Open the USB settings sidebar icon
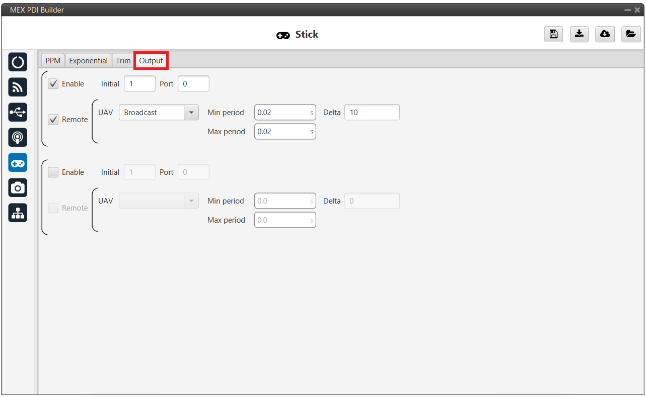The height and width of the screenshot is (397, 646). 18,112
